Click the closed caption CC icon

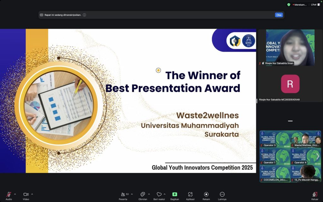pos(41,15)
